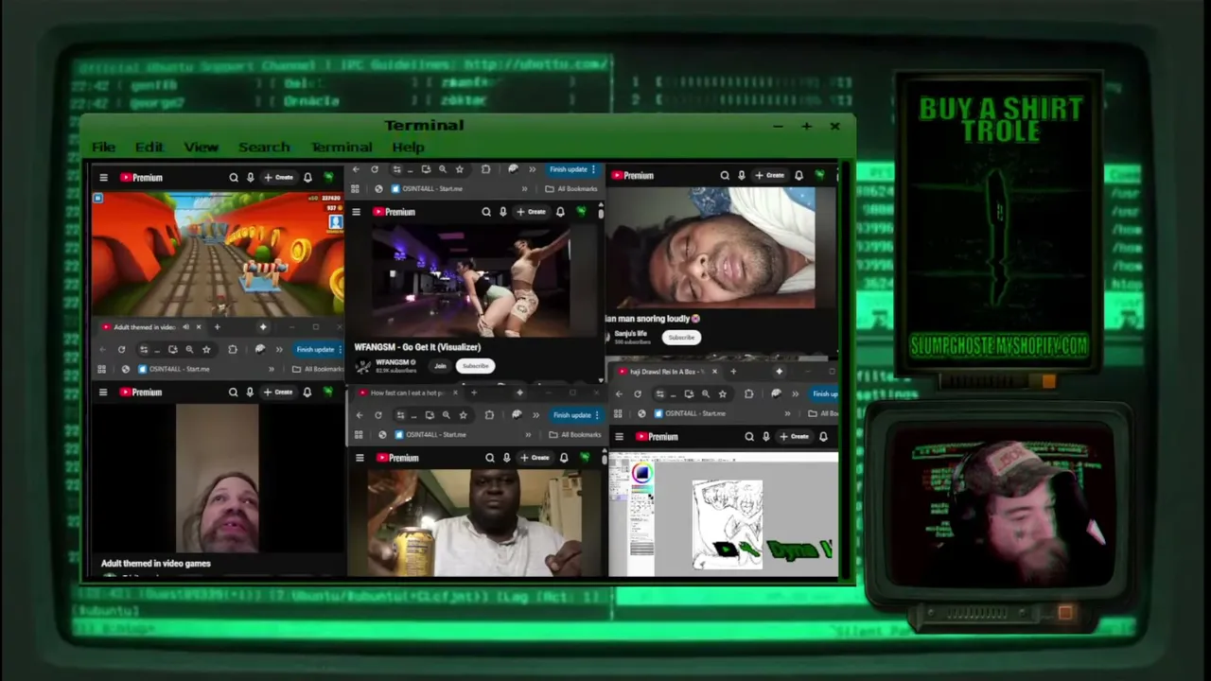This screenshot has width=1211, height=681.
Task: Click voice search mic in snoring video window
Action: pos(742,175)
